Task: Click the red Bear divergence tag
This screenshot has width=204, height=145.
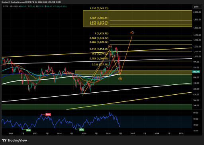Action: click(48, 114)
